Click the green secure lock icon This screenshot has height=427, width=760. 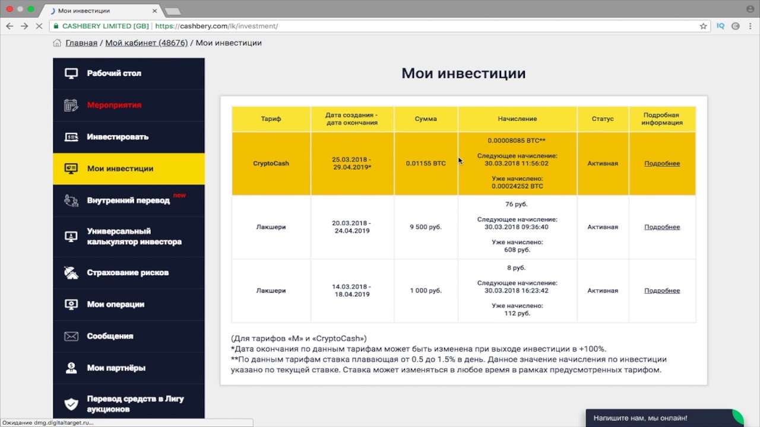[x=55, y=26]
